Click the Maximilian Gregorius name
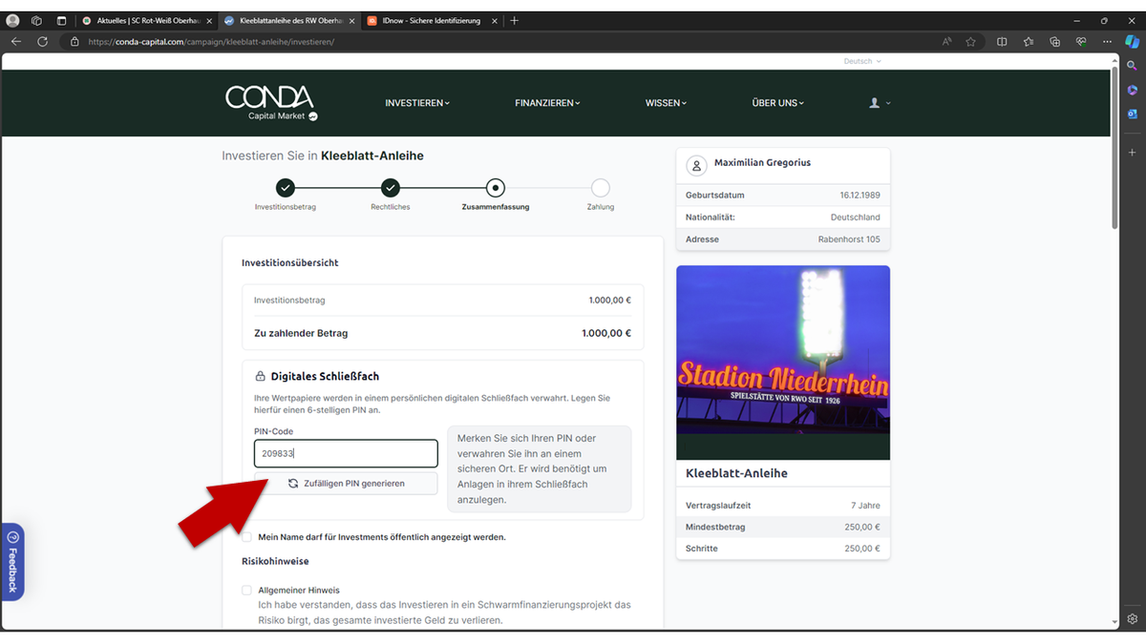Image resolution: width=1146 pixels, height=644 pixels. point(762,163)
